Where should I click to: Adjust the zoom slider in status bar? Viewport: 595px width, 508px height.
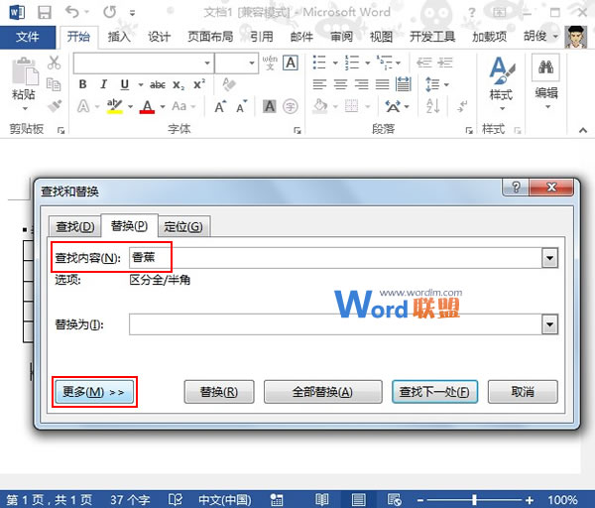coord(474,499)
